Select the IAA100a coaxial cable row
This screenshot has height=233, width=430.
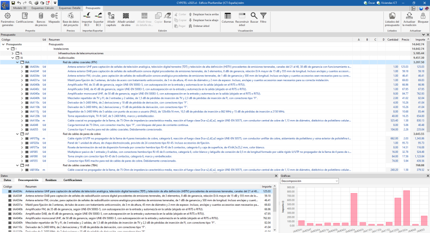[x=213, y=120]
